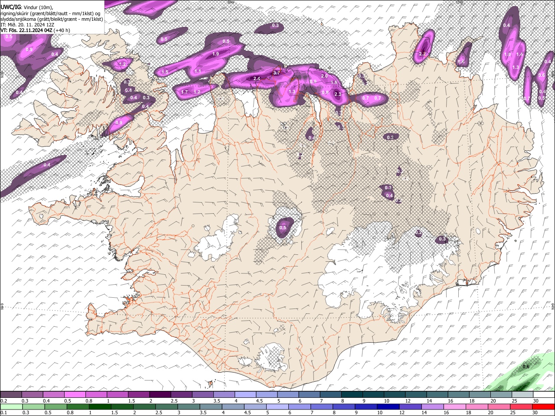
Task: Select the pale green swatch labeled 0.1 in lower legend
Action: [x=11, y=406]
